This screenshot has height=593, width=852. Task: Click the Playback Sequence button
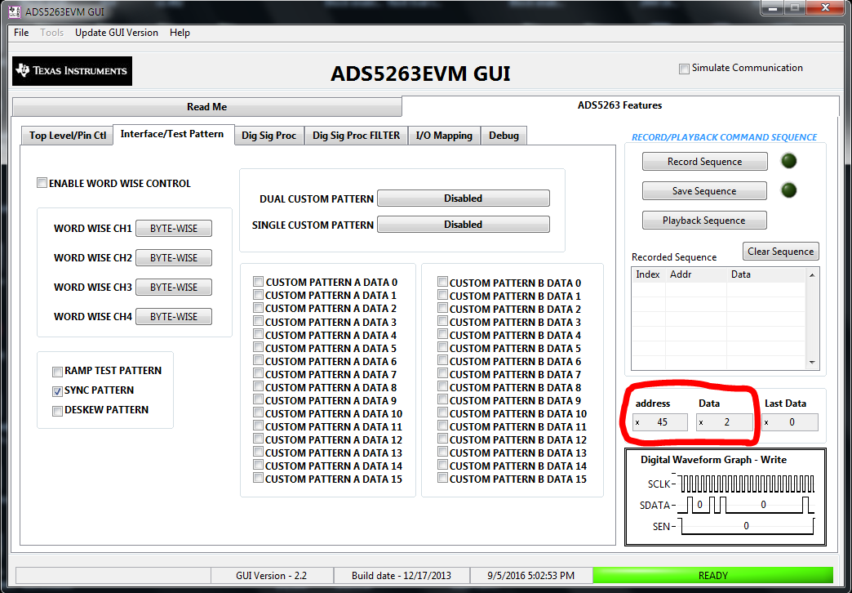(705, 221)
